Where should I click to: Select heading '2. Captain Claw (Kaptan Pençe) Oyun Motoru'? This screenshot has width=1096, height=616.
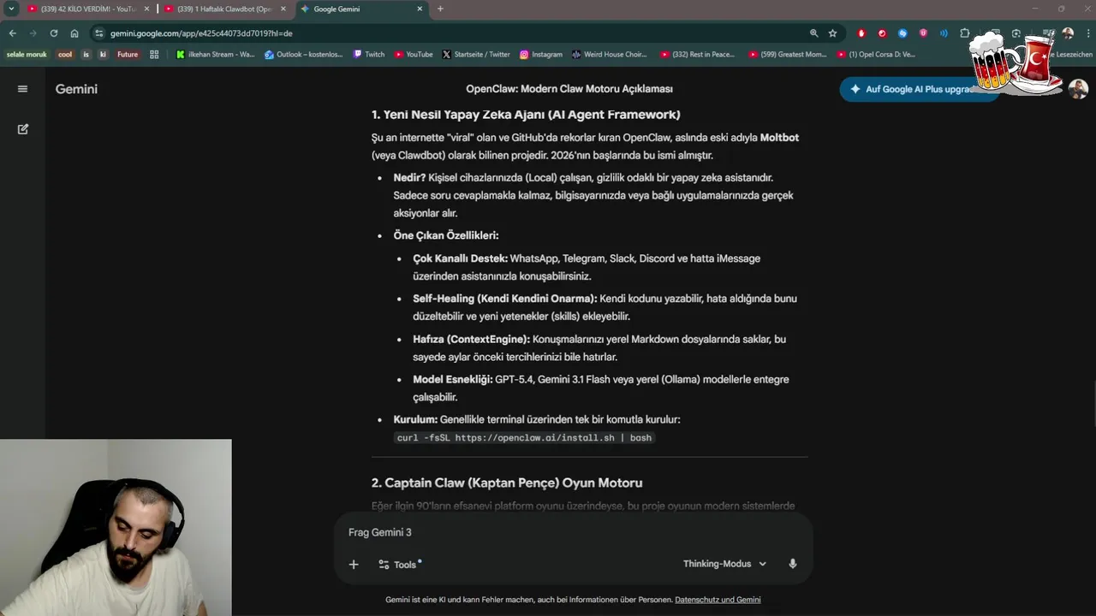tap(507, 483)
